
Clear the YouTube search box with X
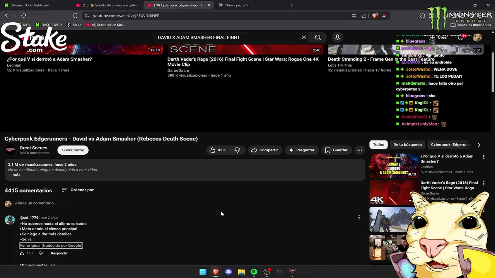(304, 37)
